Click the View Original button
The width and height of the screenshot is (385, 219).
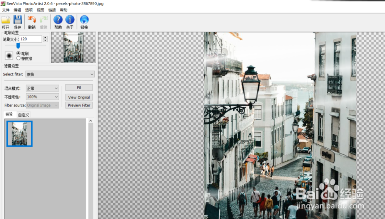pyautogui.click(x=79, y=97)
